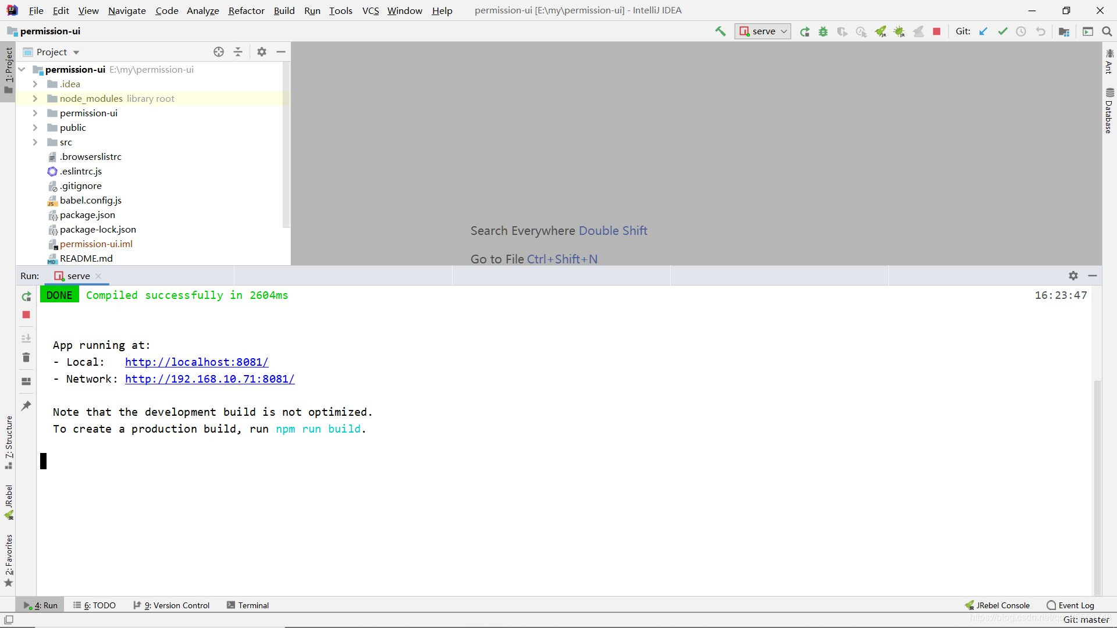Click green Rerun icon in Run panel
Image resolution: width=1117 pixels, height=628 pixels.
pyautogui.click(x=26, y=297)
